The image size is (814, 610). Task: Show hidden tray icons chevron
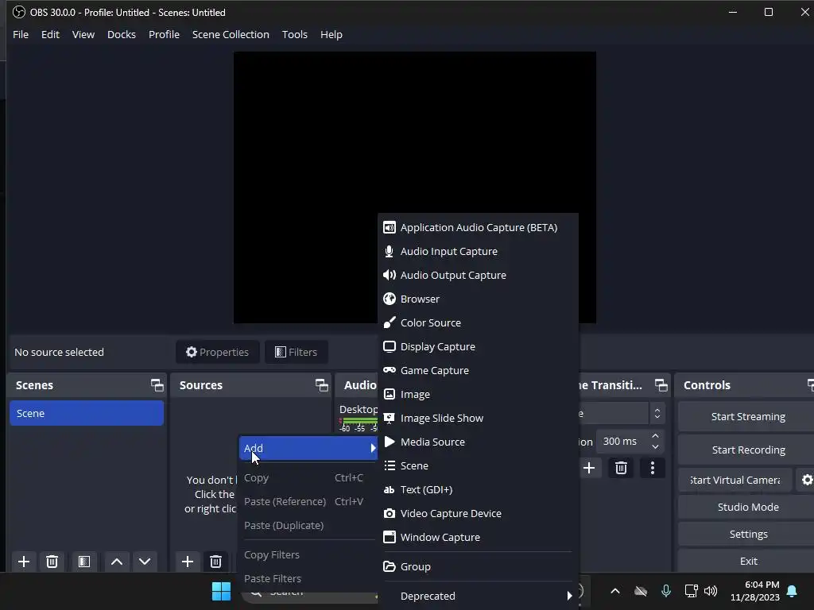[615, 591]
